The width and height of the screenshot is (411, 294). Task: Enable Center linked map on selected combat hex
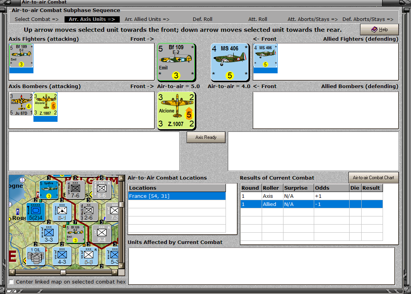click(x=11, y=282)
